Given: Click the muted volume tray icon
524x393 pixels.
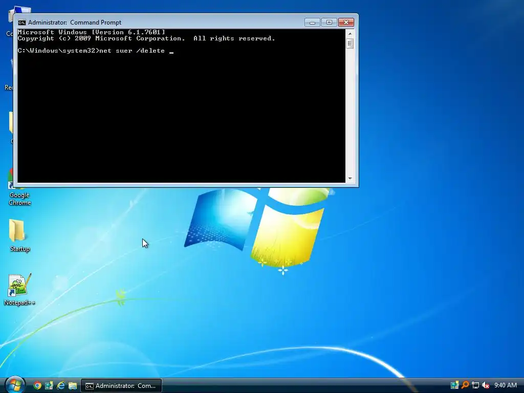Looking at the screenshot, I should coord(486,385).
